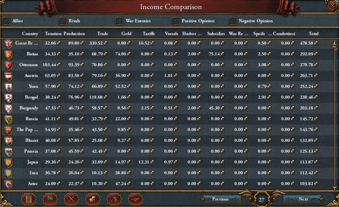Open the coins economy ledger section
This screenshot has width=339, height=207.
93,199
